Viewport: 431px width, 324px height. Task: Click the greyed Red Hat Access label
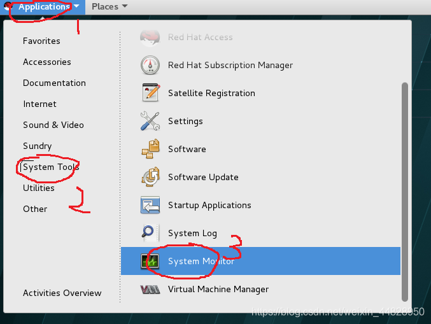click(x=201, y=38)
